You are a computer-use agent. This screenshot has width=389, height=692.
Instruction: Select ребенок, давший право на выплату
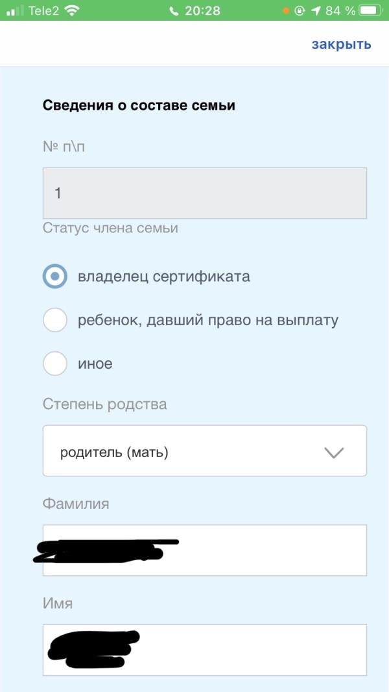coord(55,319)
